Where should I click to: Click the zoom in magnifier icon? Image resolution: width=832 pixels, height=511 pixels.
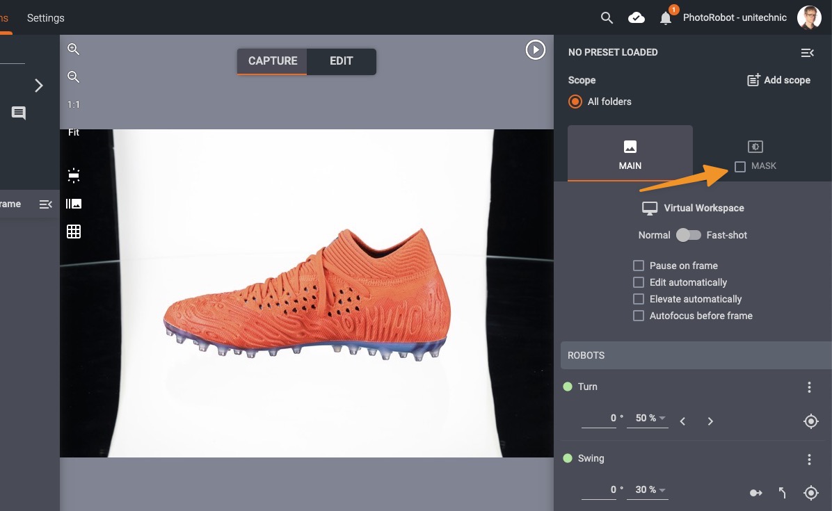click(x=73, y=49)
